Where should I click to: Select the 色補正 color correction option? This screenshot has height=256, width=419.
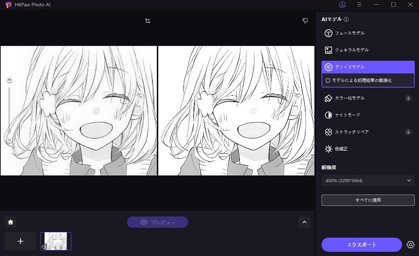368,149
